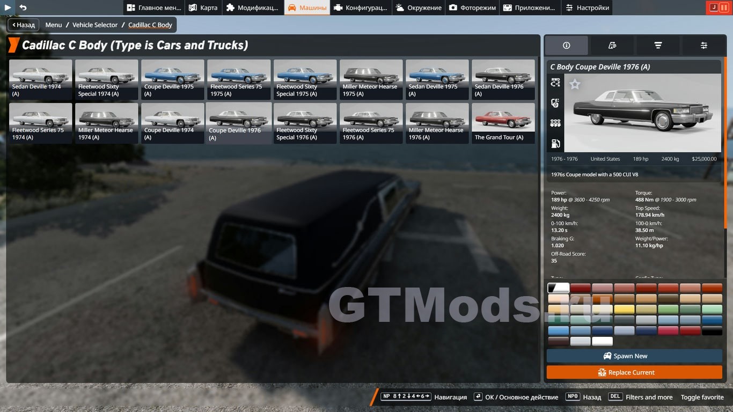This screenshot has width=733, height=412.
Task: Toggle the favorite star on the car preview
Action: [x=575, y=84]
